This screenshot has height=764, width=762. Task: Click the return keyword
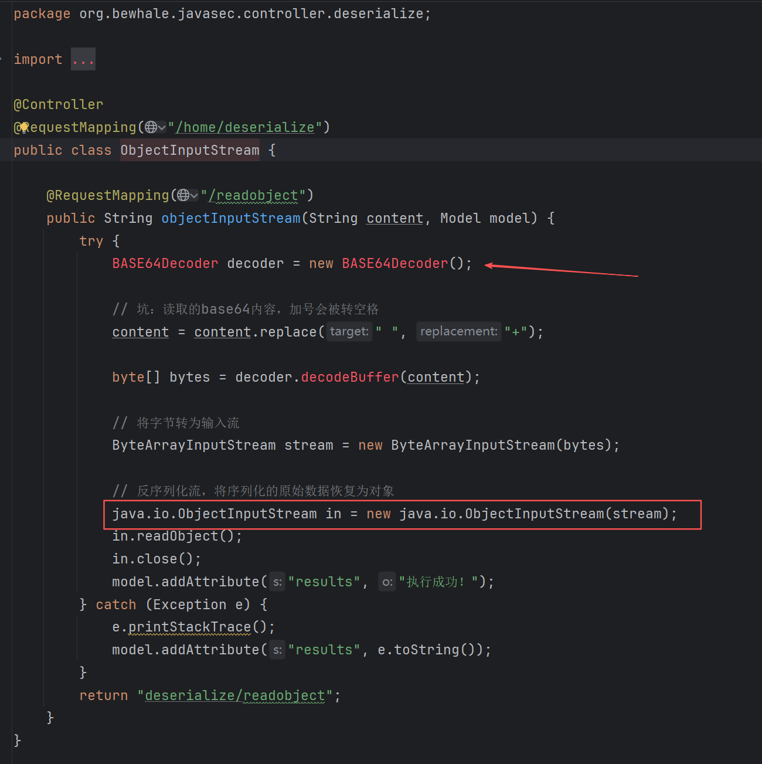click(104, 695)
